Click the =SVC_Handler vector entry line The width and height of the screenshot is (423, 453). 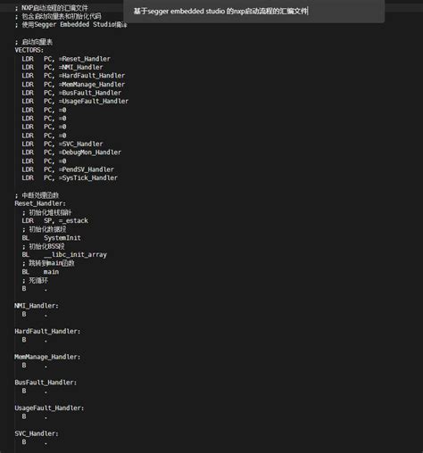coord(62,144)
